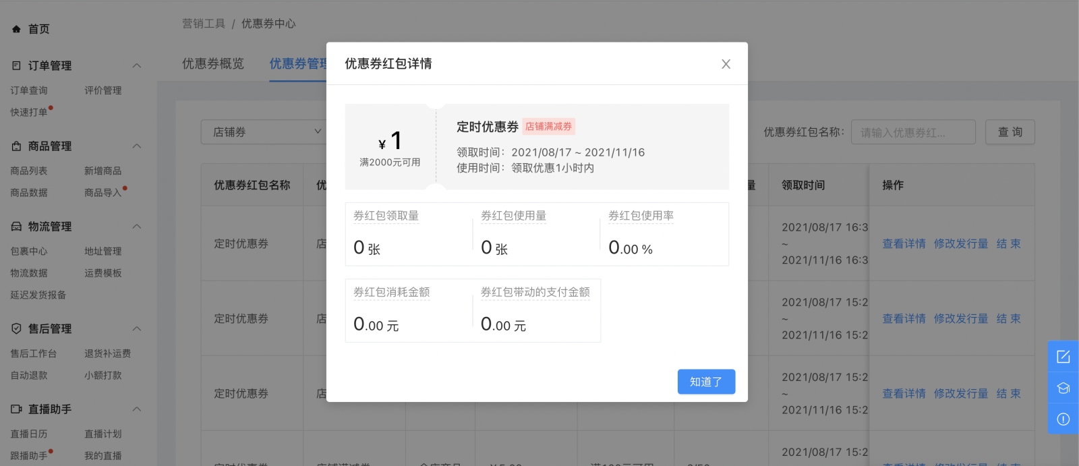
Task: Click the floating edit feedback icon
Action: [x=1063, y=357]
